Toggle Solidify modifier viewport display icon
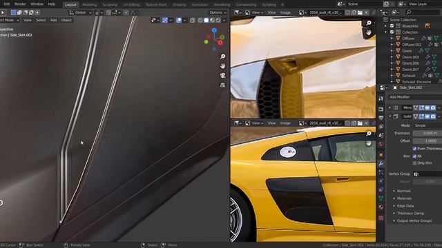442x248 pixels. (427, 116)
